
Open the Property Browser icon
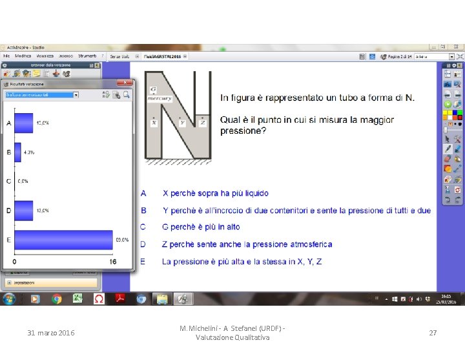pos(46,73)
